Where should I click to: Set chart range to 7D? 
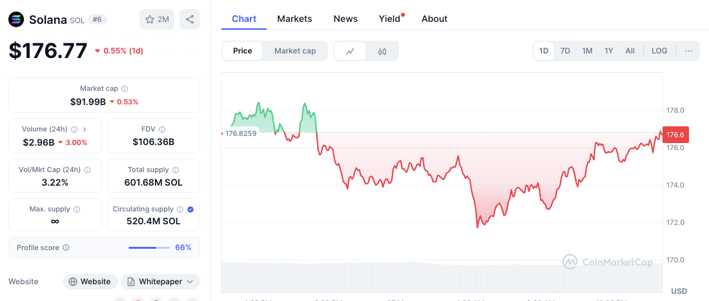pos(565,51)
